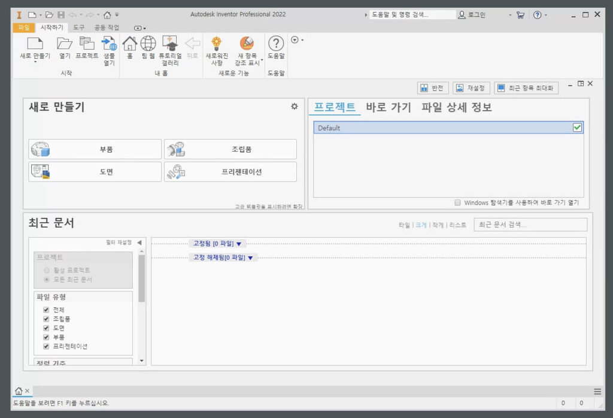The image size is (613, 418).
Task: Switch recent documents view to 타일
Action: pos(404,225)
